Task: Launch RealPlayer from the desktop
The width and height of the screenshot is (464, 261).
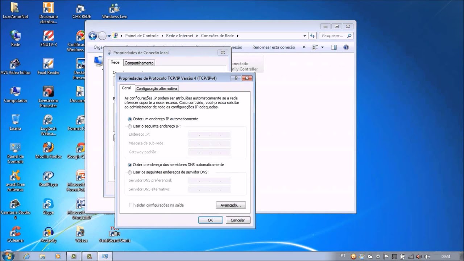Action: [x=48, y=178]
